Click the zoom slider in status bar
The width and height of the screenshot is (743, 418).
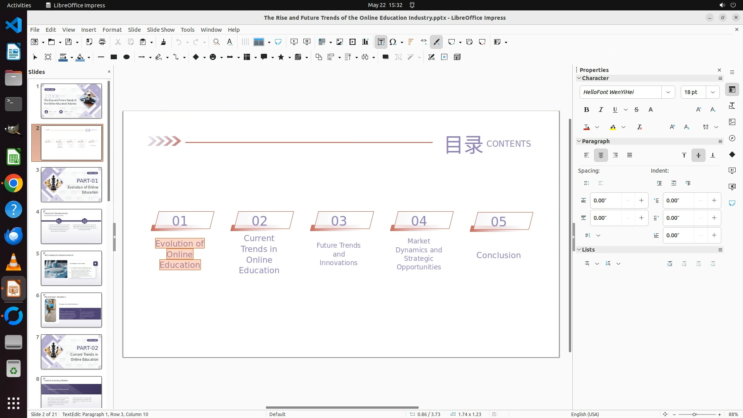point(695,415)
